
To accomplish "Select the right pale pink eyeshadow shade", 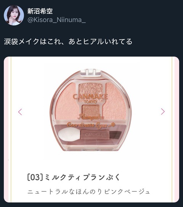I will [x=116, y=101].
